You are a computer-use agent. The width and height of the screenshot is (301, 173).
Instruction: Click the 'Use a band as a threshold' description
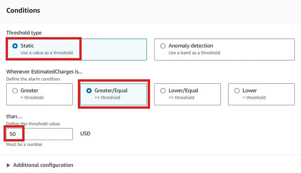click(x=194, y=53)
